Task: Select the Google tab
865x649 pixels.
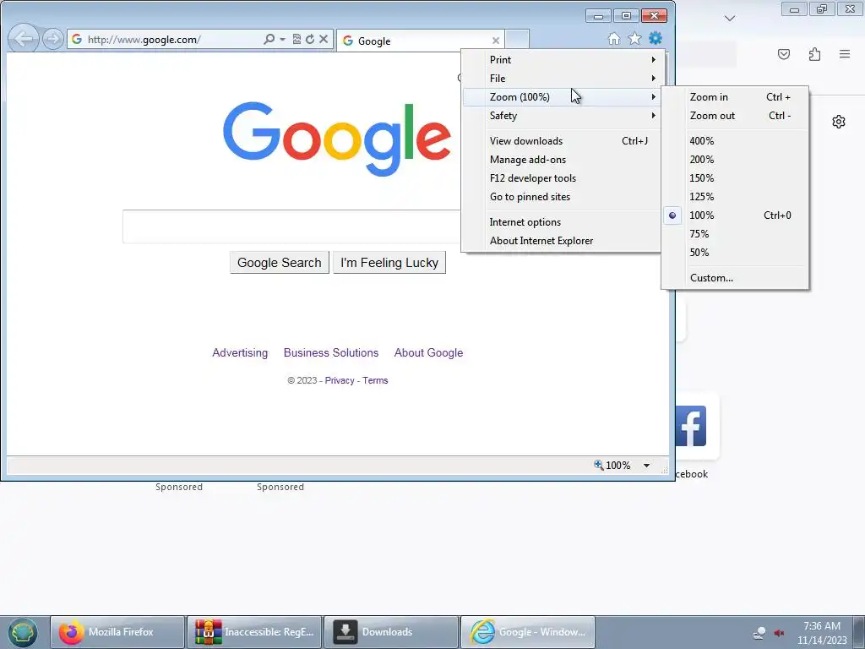Action: click(419, 41)
